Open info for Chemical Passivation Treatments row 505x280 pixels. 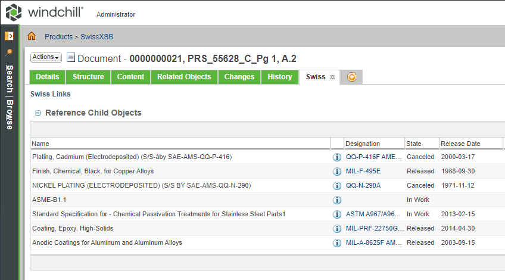[337, 214]
